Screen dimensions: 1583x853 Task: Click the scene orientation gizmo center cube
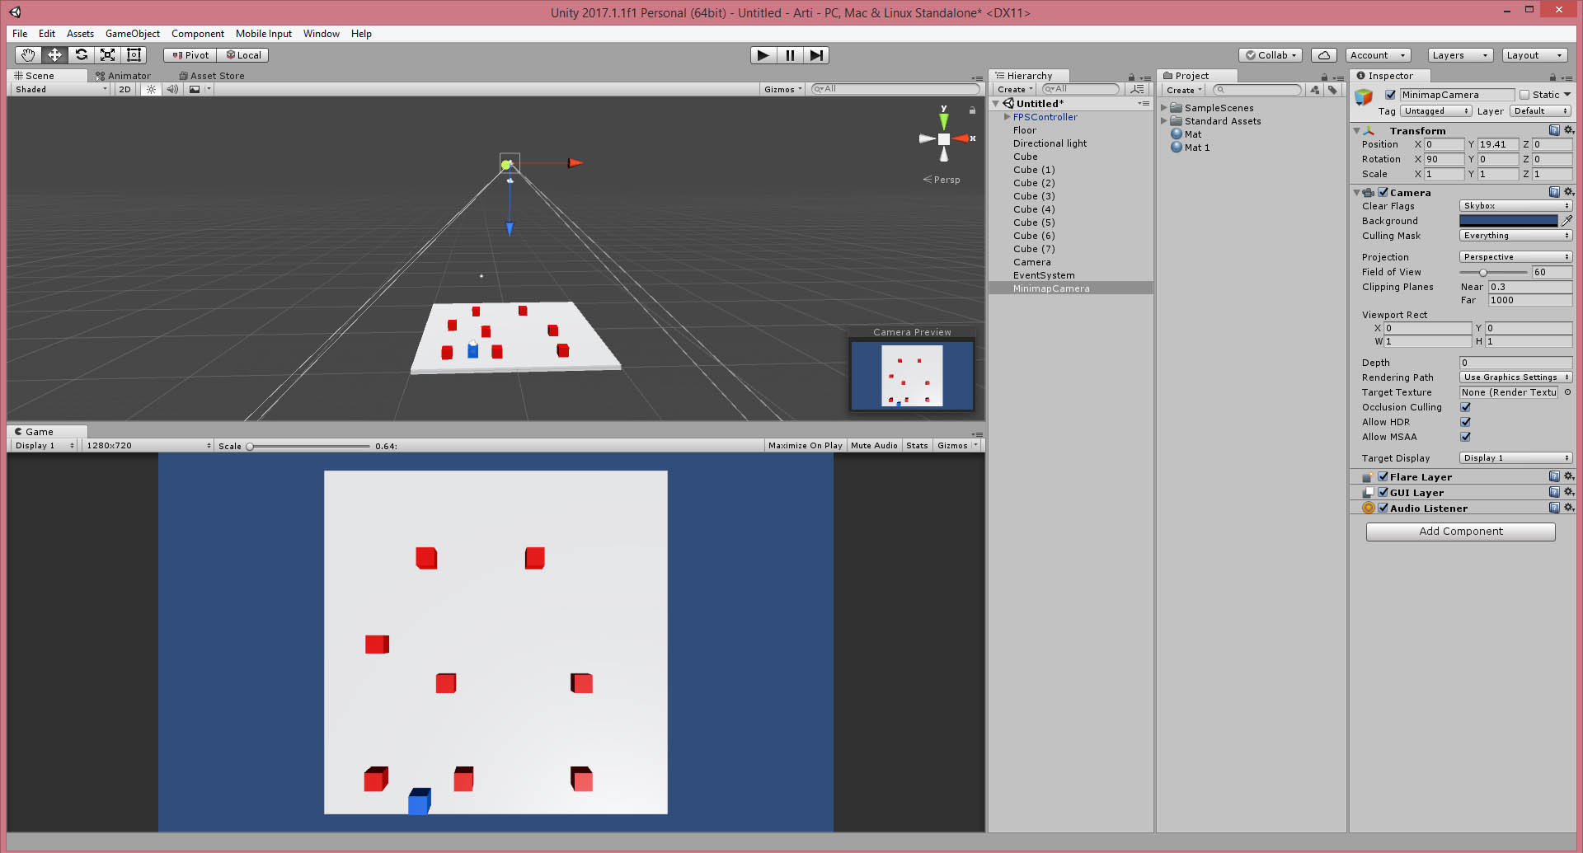coord(944,139)
